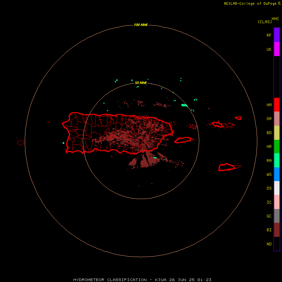Viewport: 282px width, 282px height.
Task: Click the BI legend label
Action: click(x=269, y=230)
